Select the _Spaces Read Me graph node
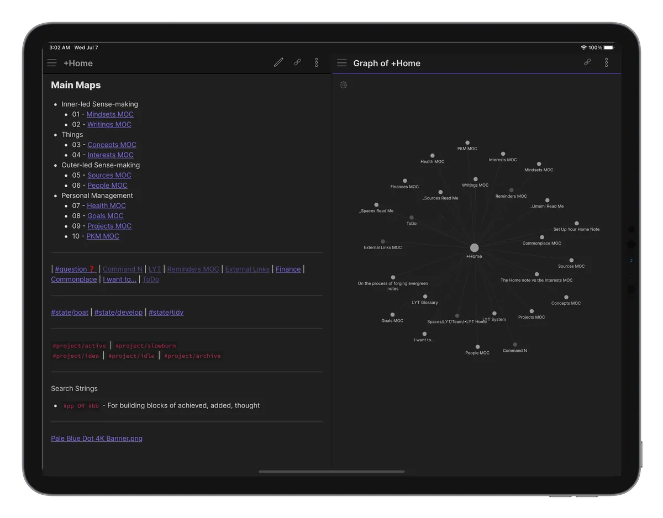 tap(376, 205)
